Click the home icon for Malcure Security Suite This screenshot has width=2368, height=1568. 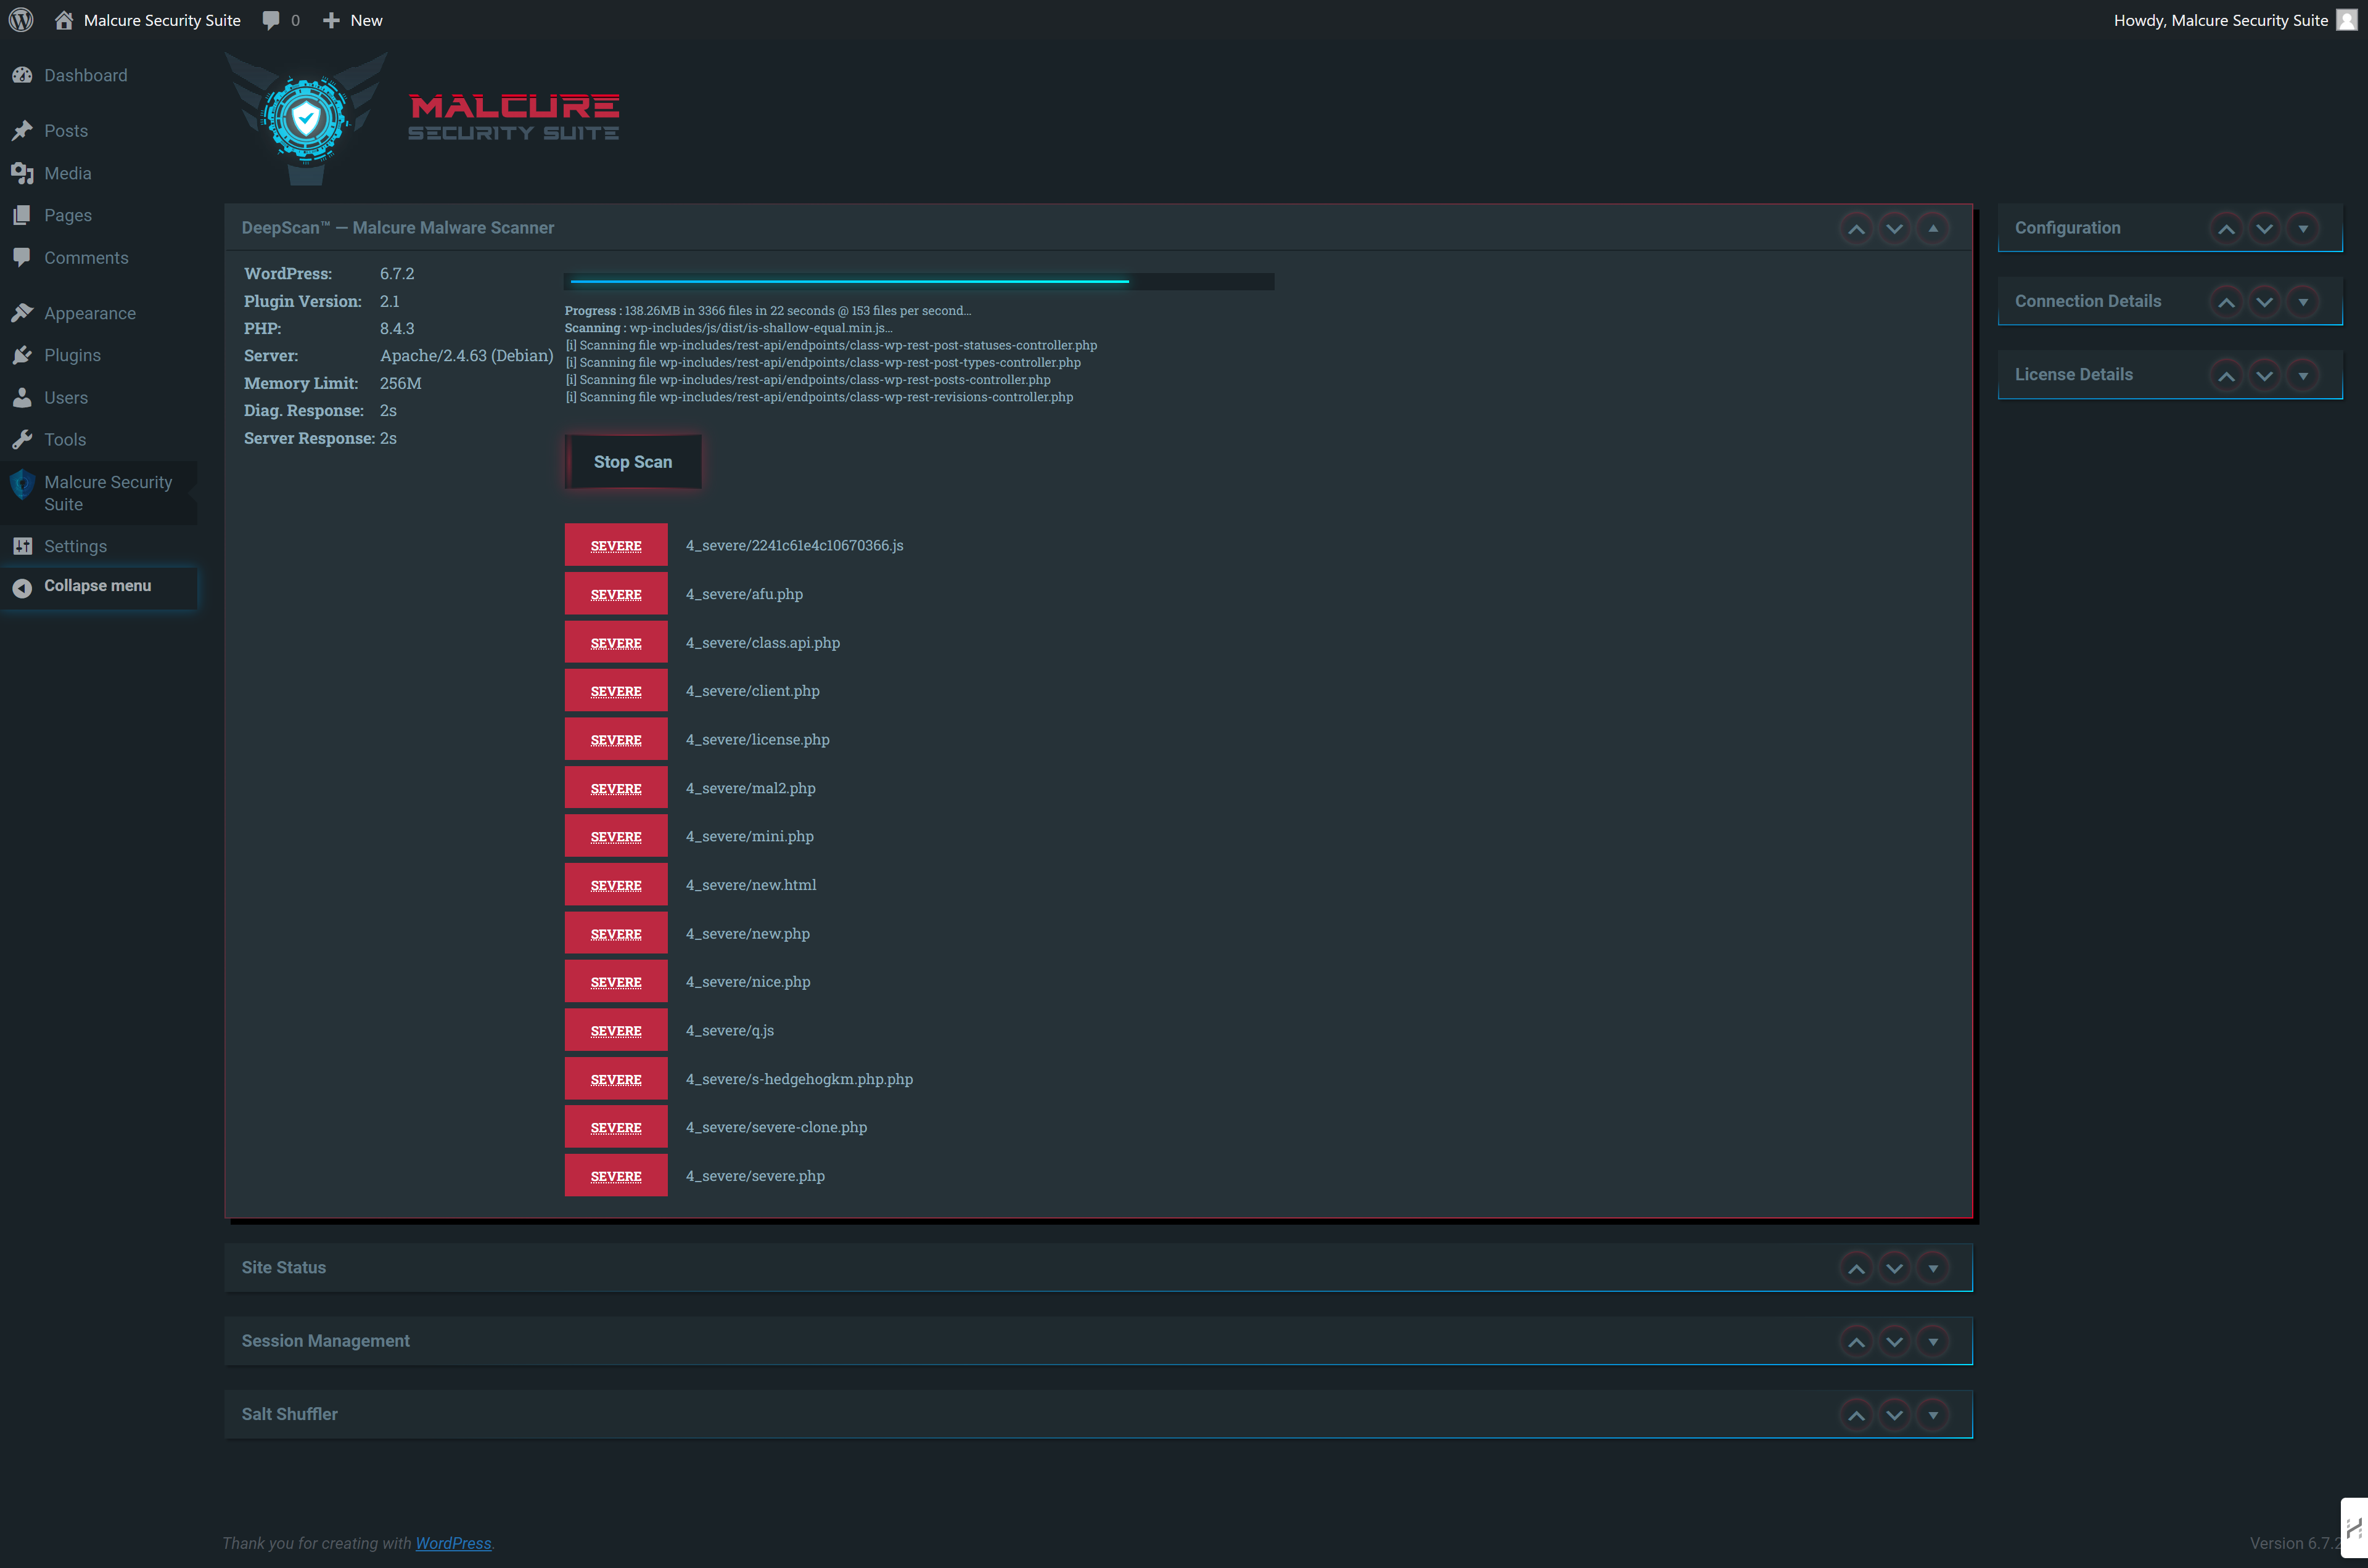[x=64, y=20]
